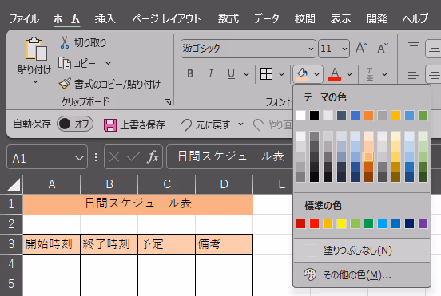Click the save floppy disk icon
The image size is (441, 296).
tap(110, 125)
